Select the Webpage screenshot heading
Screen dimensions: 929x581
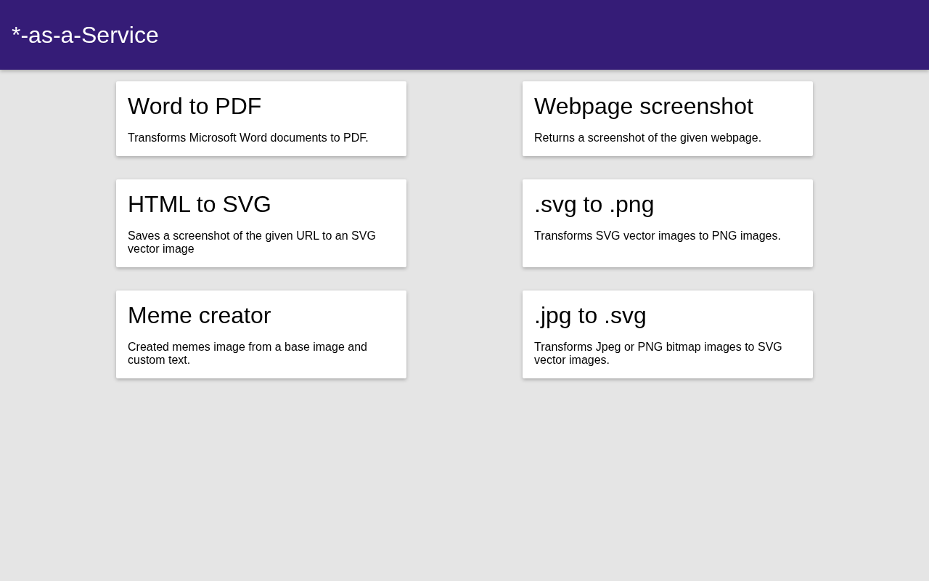coord(644,106)
